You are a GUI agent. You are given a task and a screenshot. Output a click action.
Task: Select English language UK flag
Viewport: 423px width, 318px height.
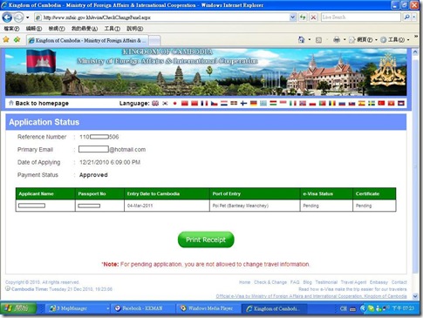pyautogui.click(x=155, y=103)
